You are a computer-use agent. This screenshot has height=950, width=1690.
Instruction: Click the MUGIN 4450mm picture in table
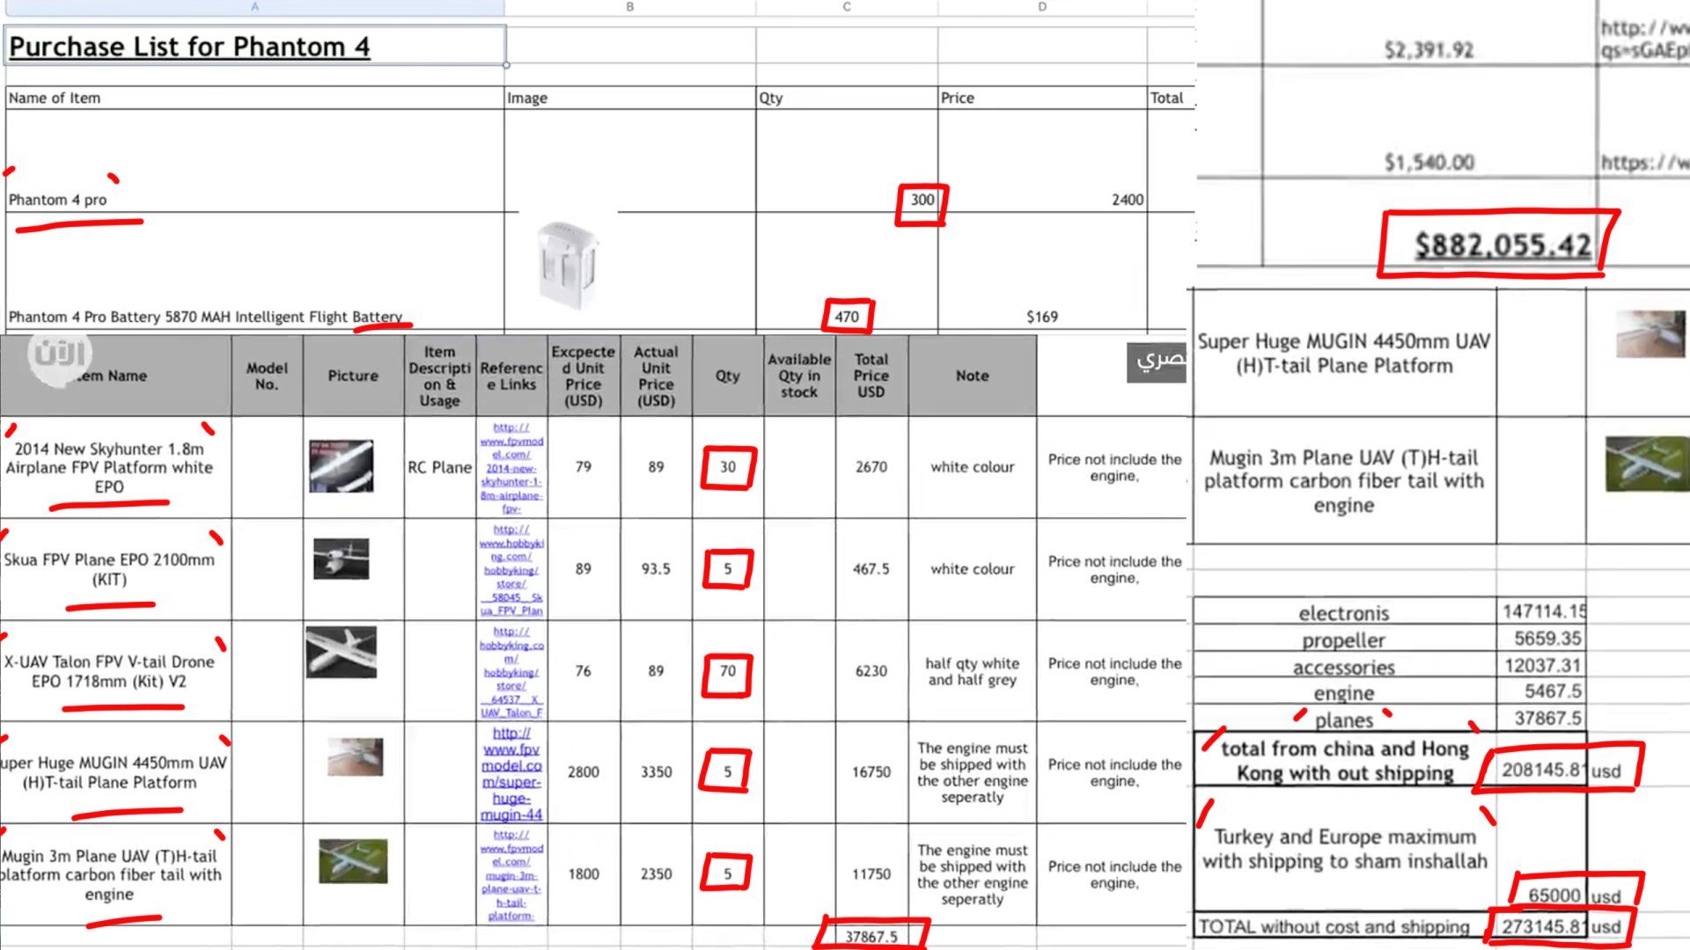356,756
